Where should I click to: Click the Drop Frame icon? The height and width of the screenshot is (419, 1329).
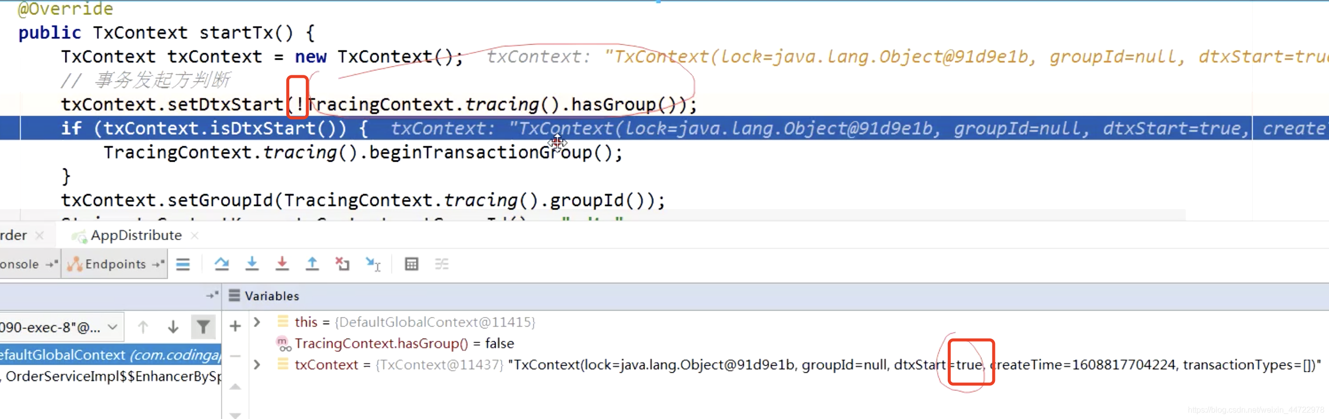[x=342, y=264]
